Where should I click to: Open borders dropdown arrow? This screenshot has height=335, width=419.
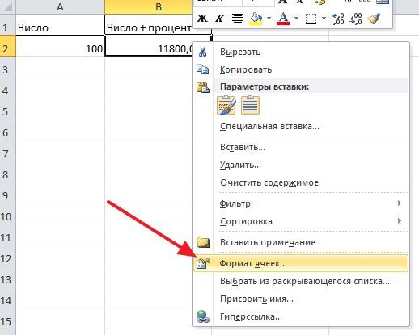(x=324, y=19)
